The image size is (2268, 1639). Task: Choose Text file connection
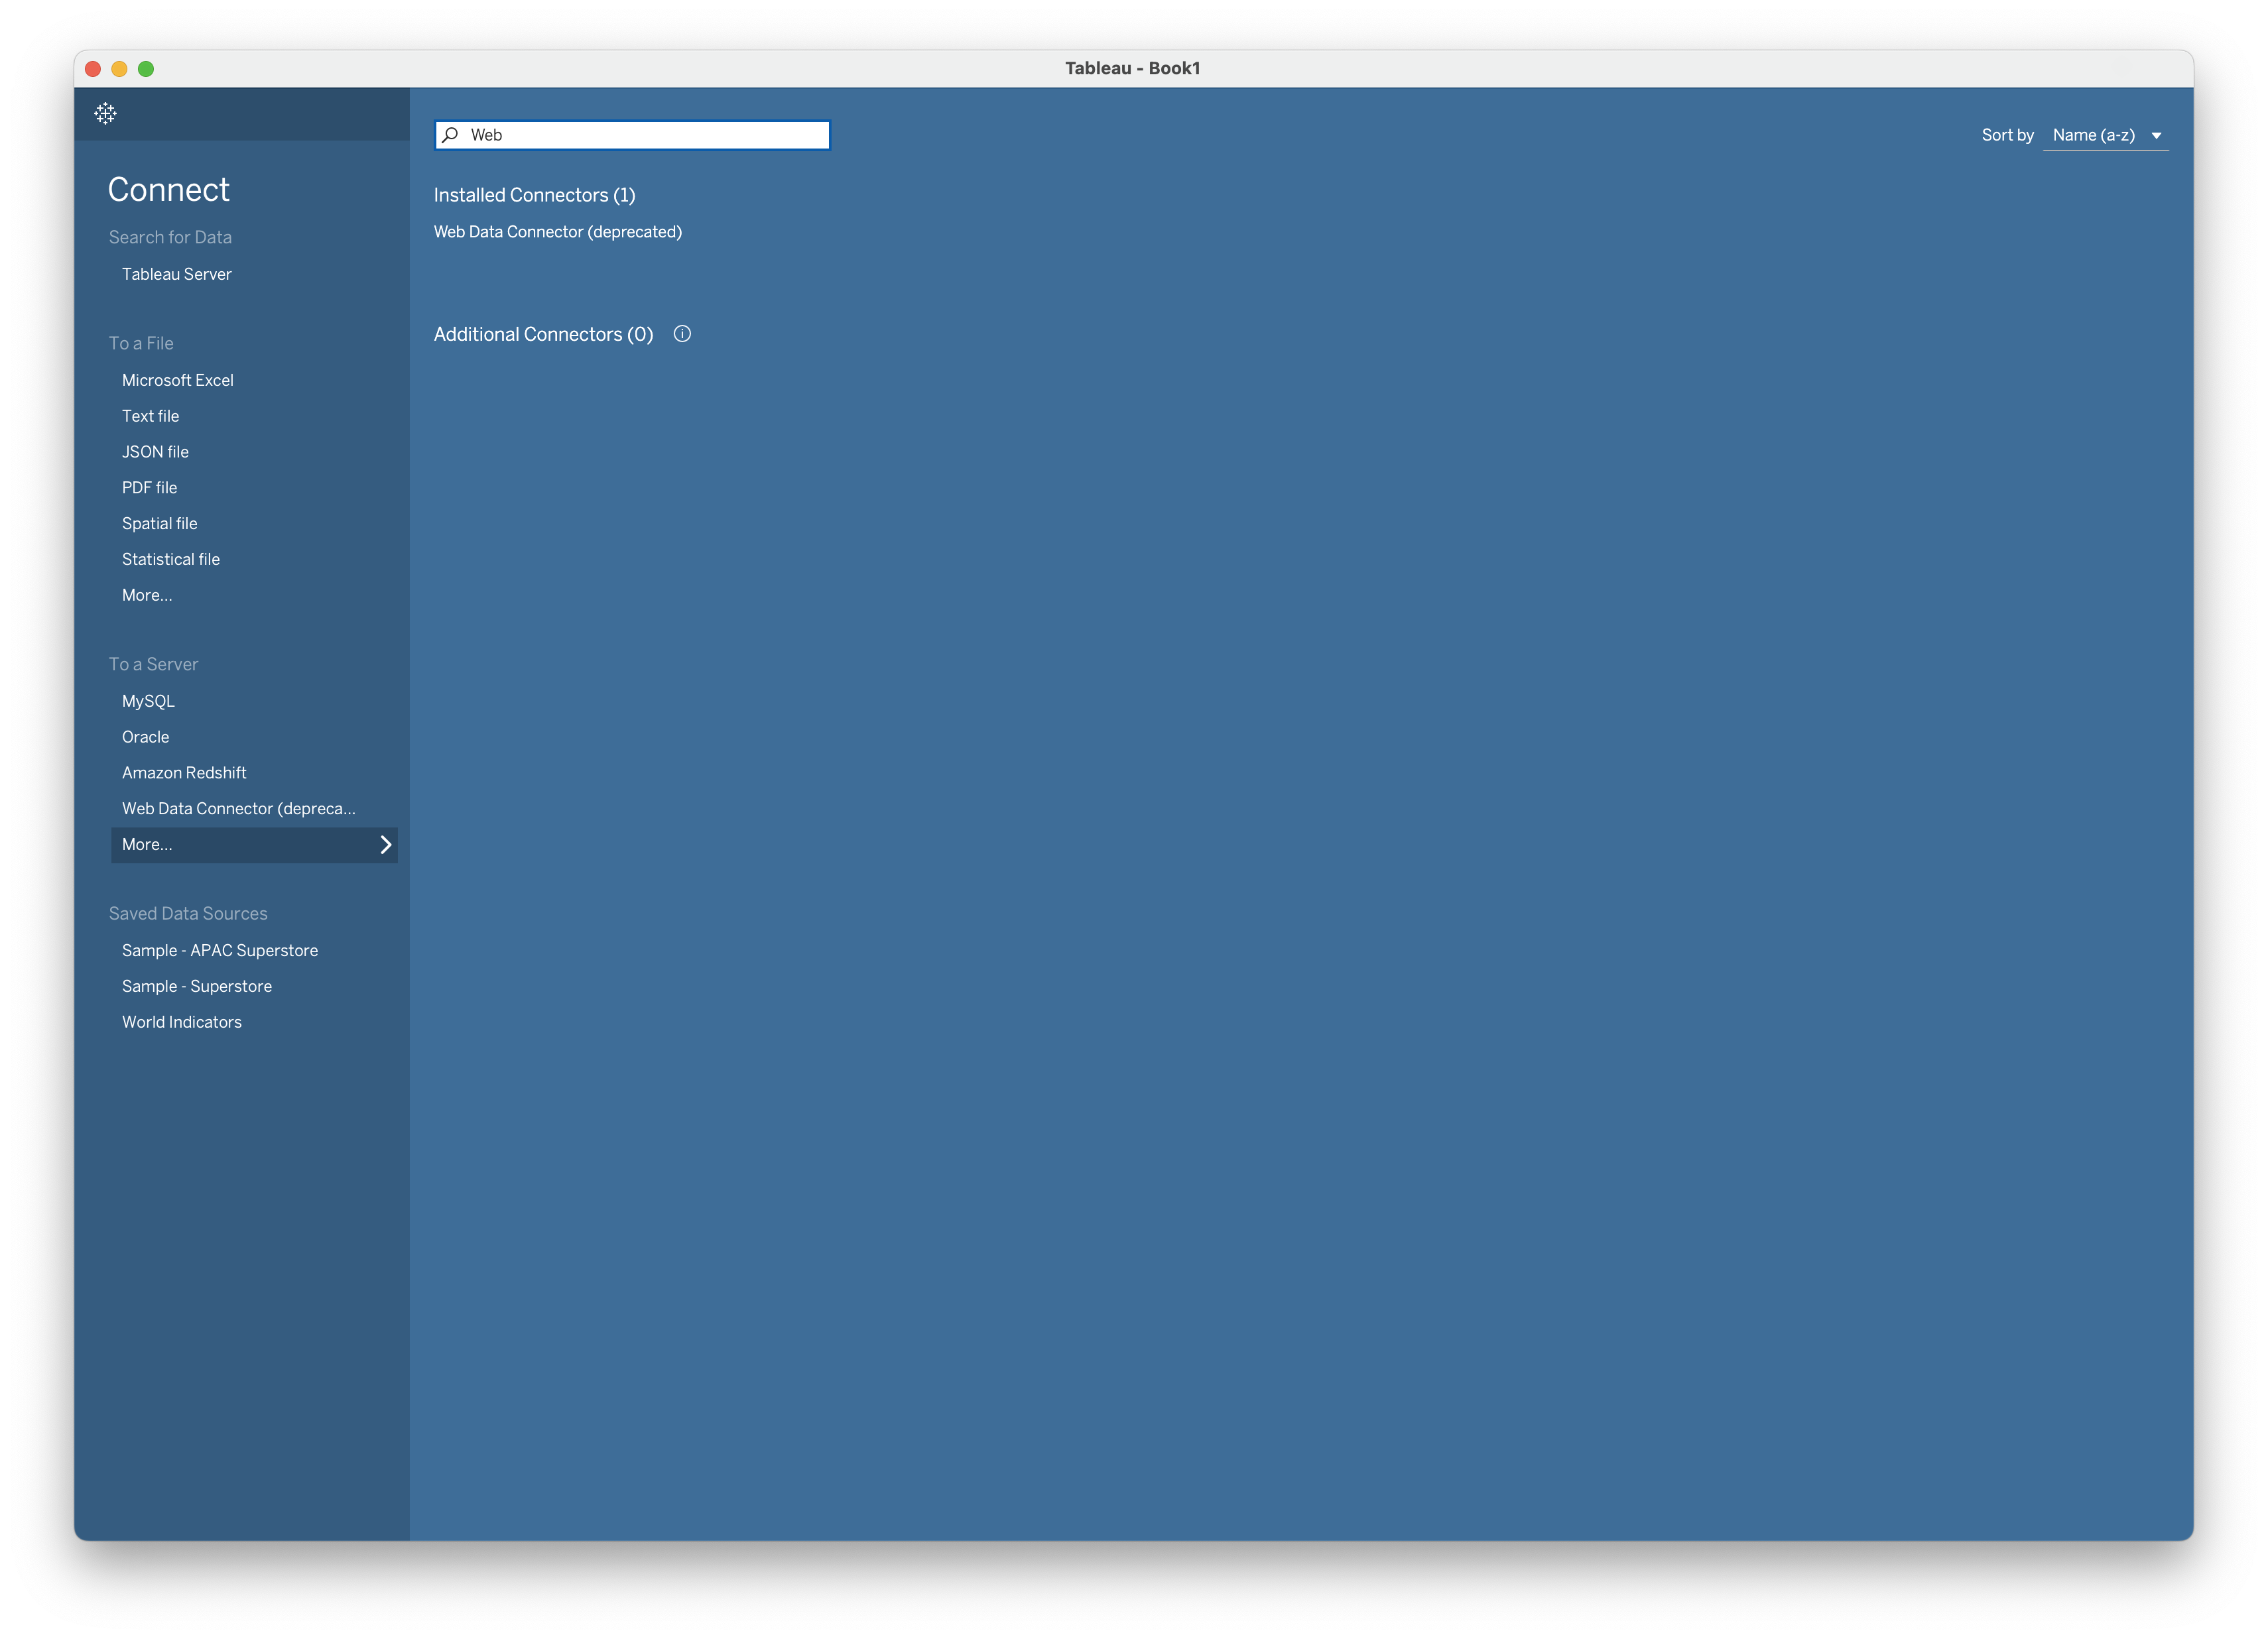click(x=150, y=416)
